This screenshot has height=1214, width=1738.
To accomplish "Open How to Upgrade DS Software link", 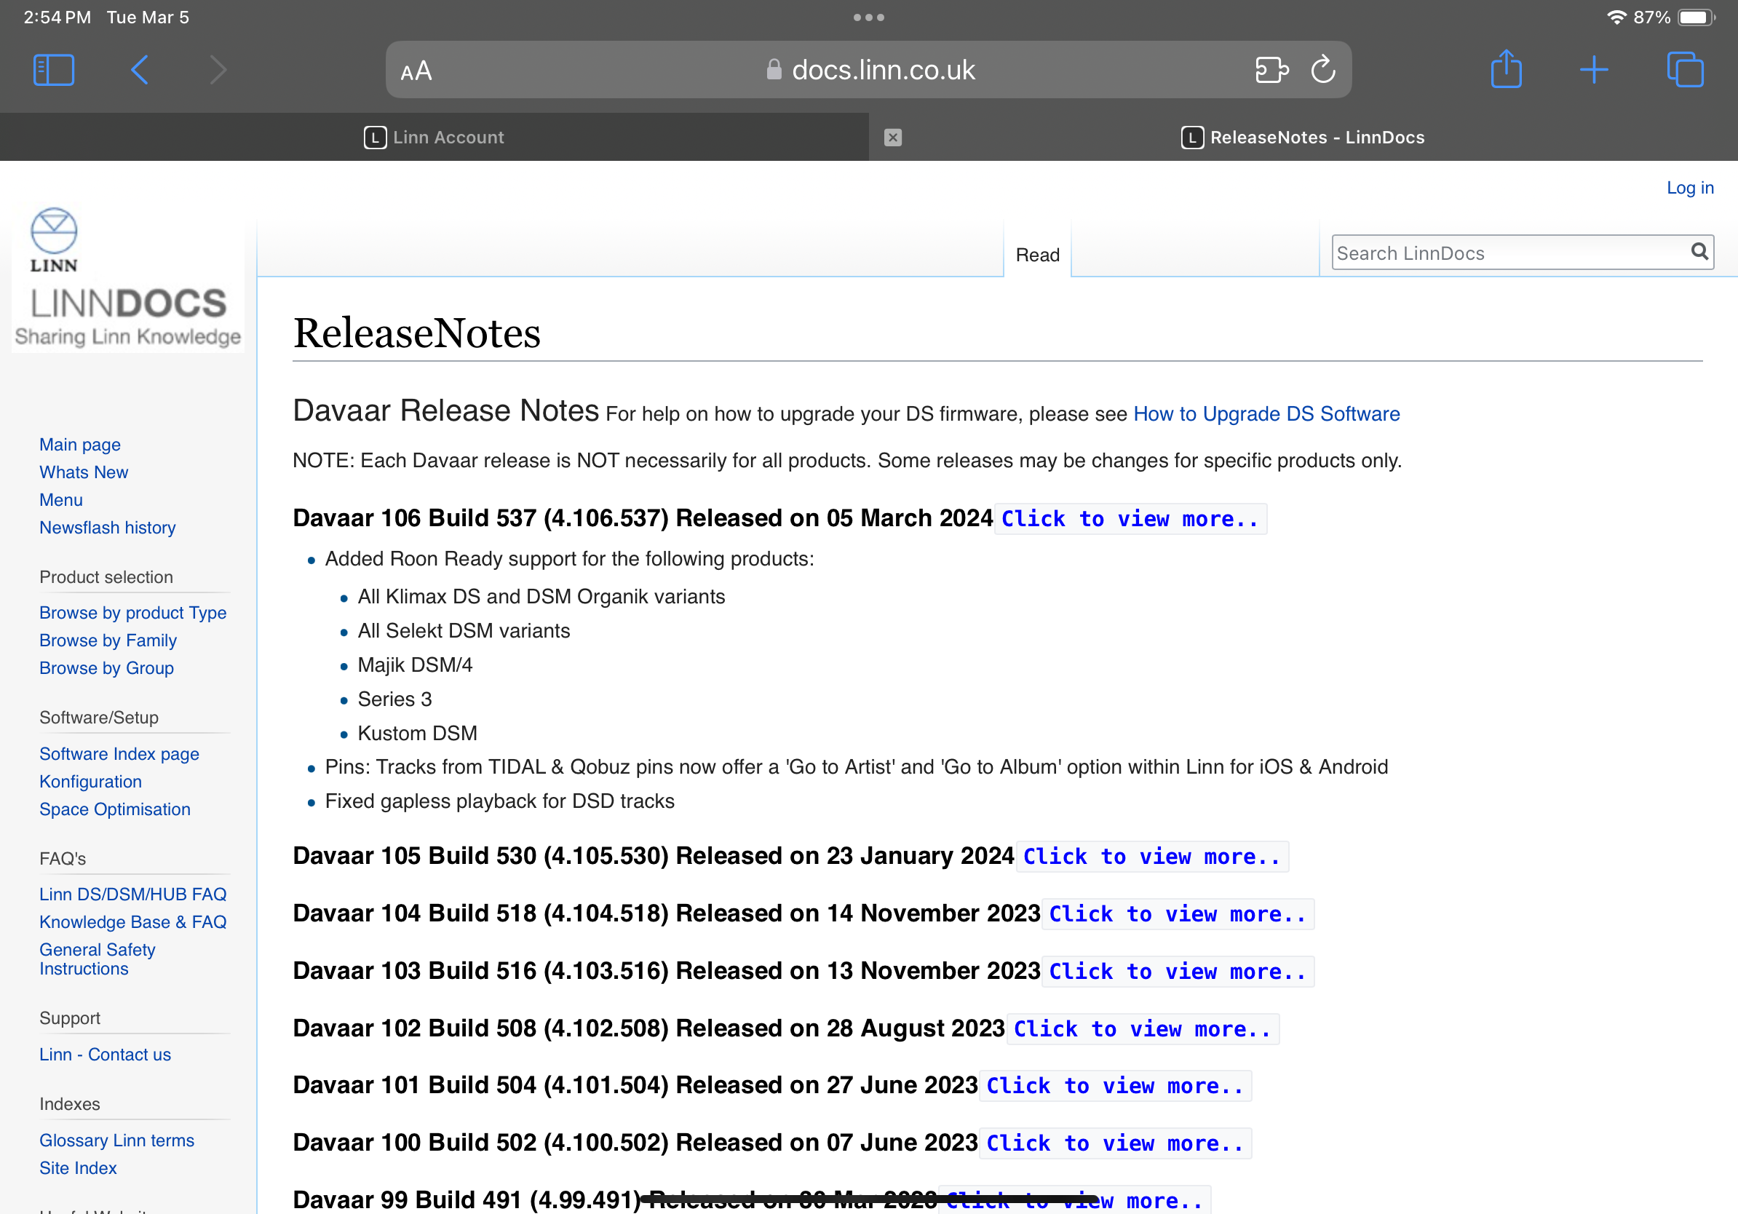I will [1266, 414].
